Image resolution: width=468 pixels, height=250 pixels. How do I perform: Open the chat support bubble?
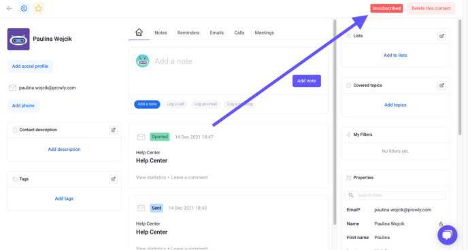click(x=448, y=235)
